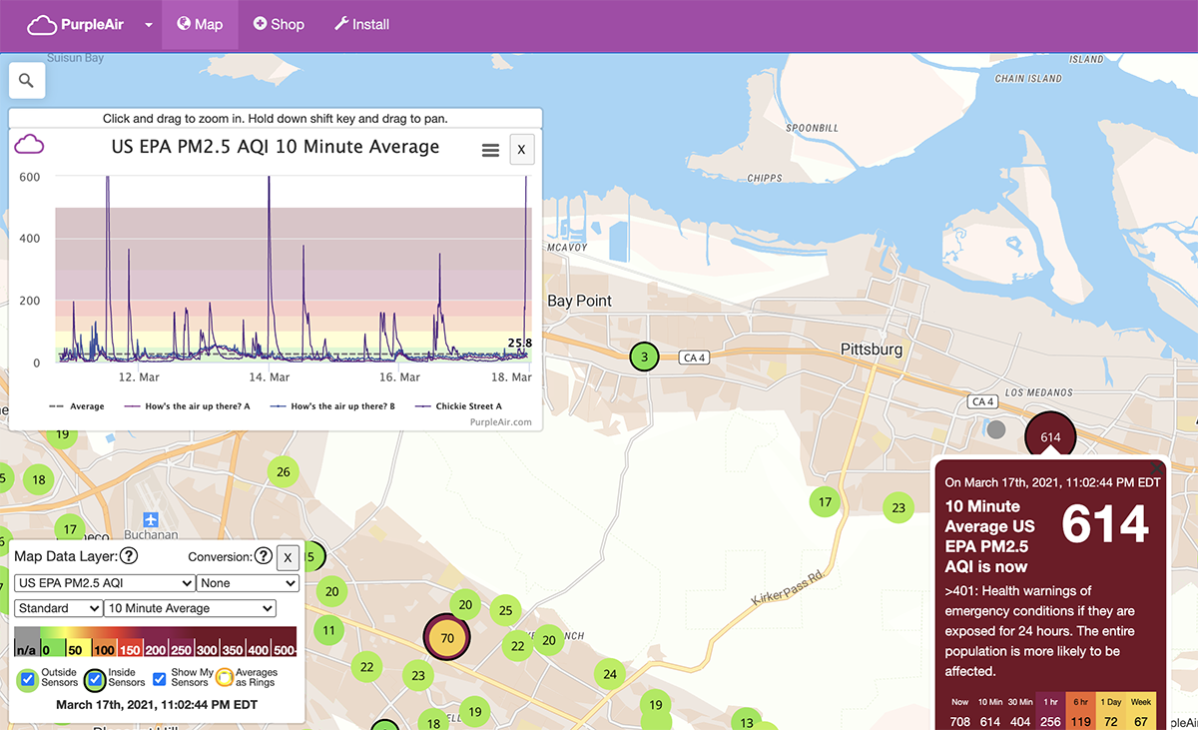Disable the Inside Sensors checkbox
The width and height of the screenshot is (1198, 730).
(x=93, y=680)
